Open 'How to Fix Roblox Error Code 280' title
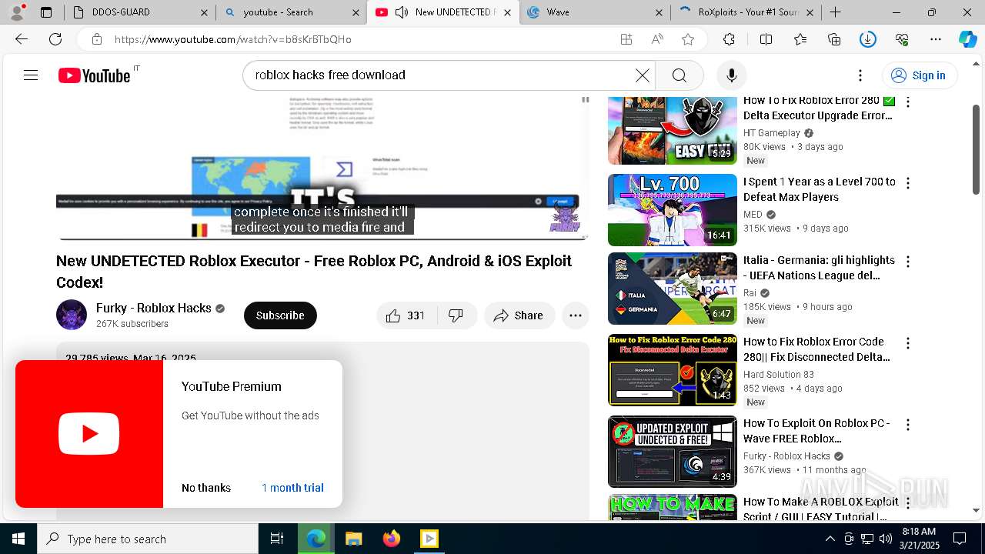The image size is (985, 554). pyautogui.click(x=816, y=349)
